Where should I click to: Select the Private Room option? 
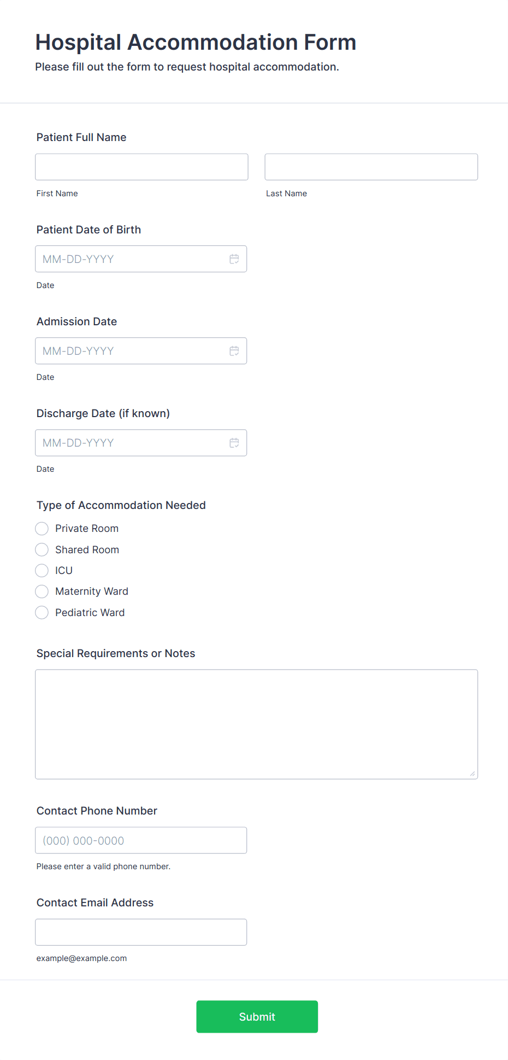click(x=42, y=529)
